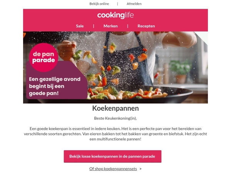
Task: Open the Sale navigation item
Action: coord(80,26)
